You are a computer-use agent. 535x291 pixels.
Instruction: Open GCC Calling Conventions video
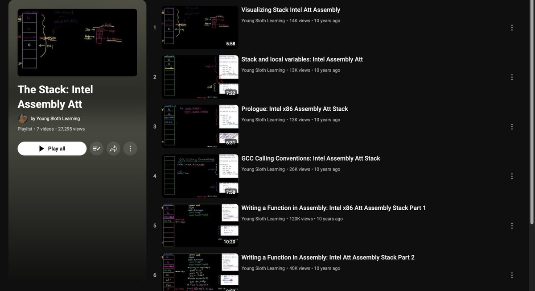coord(310,158)
